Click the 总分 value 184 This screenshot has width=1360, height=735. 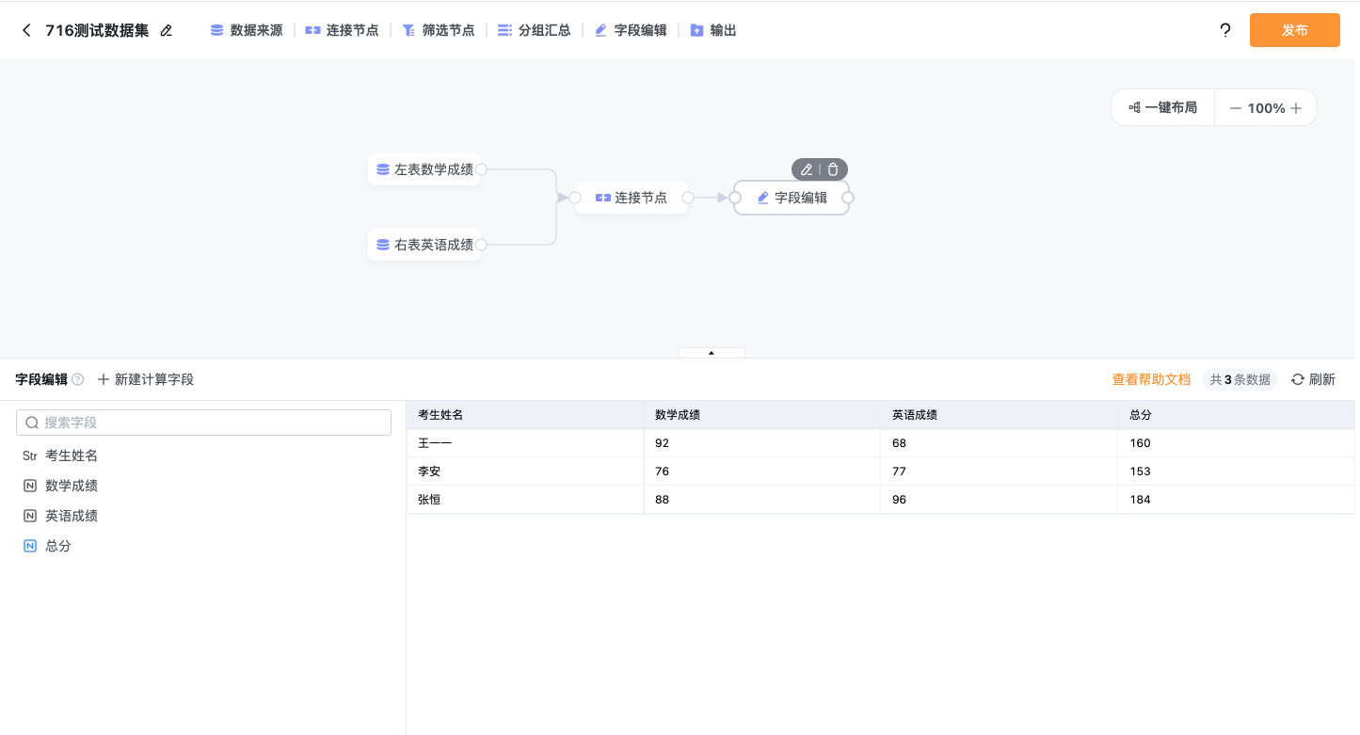coord(1237,500)
